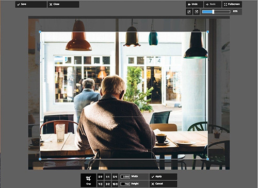Click the Undo arrow button
This screenshot has width=258, height=188.
[x=195, y=4]
